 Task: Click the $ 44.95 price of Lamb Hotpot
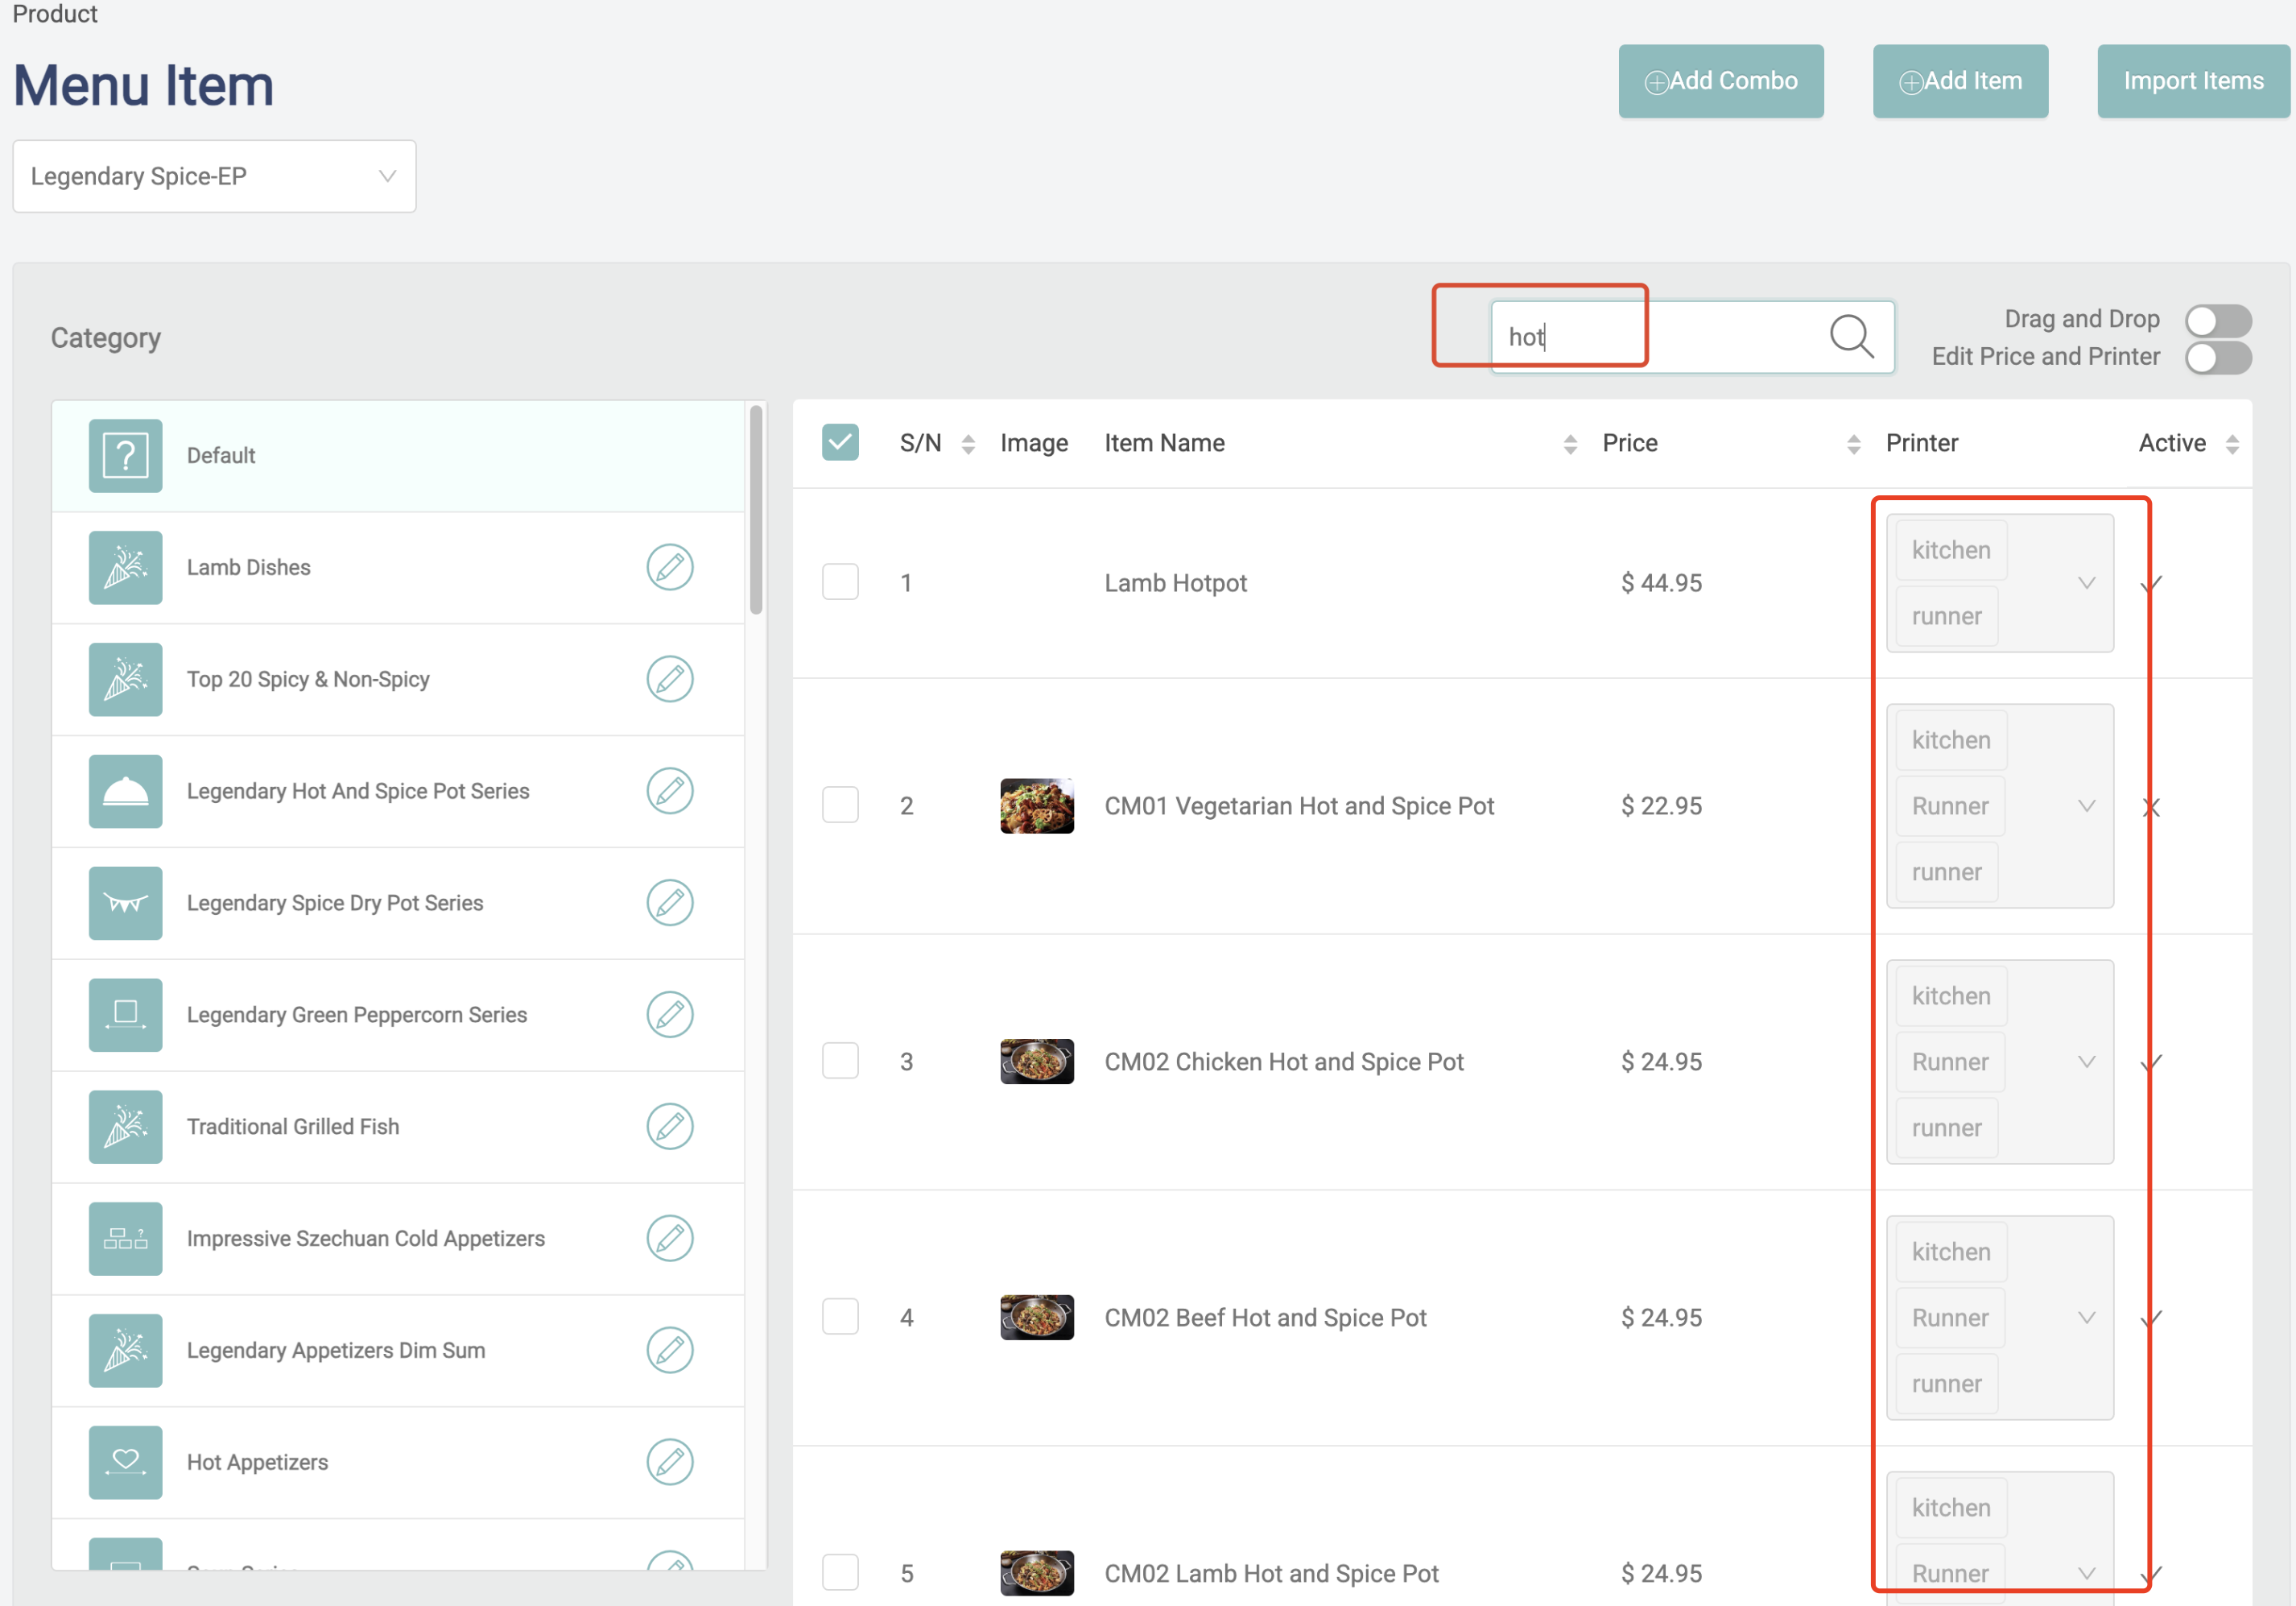(1661, 583)
